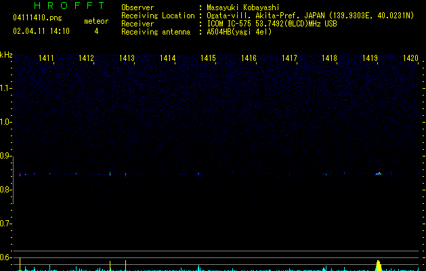Click observer name Masayuki Kobayashi
The height and width of the screenshot is (271, 426).
pos(243,7)
